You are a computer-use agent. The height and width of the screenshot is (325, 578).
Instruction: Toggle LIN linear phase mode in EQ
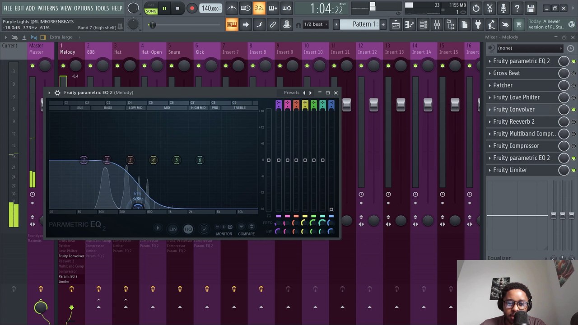pyautogui.click(x=173, y=229)
